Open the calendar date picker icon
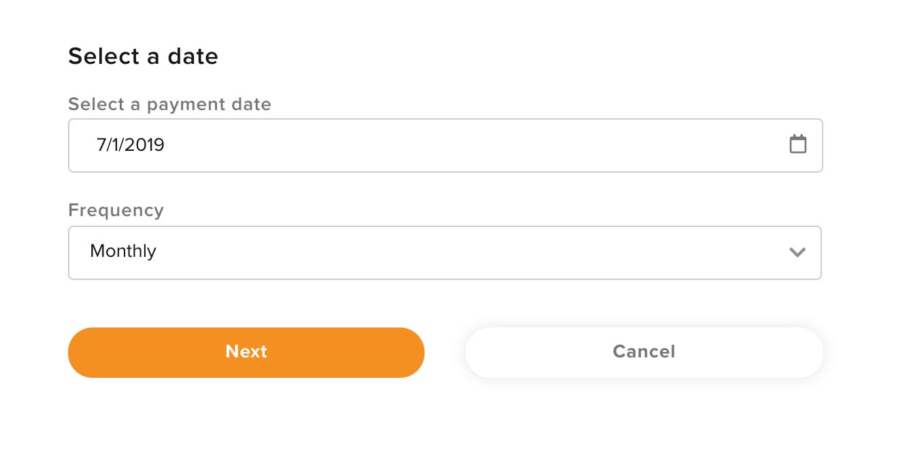This screenshot has height=458, width=909. 797,144
